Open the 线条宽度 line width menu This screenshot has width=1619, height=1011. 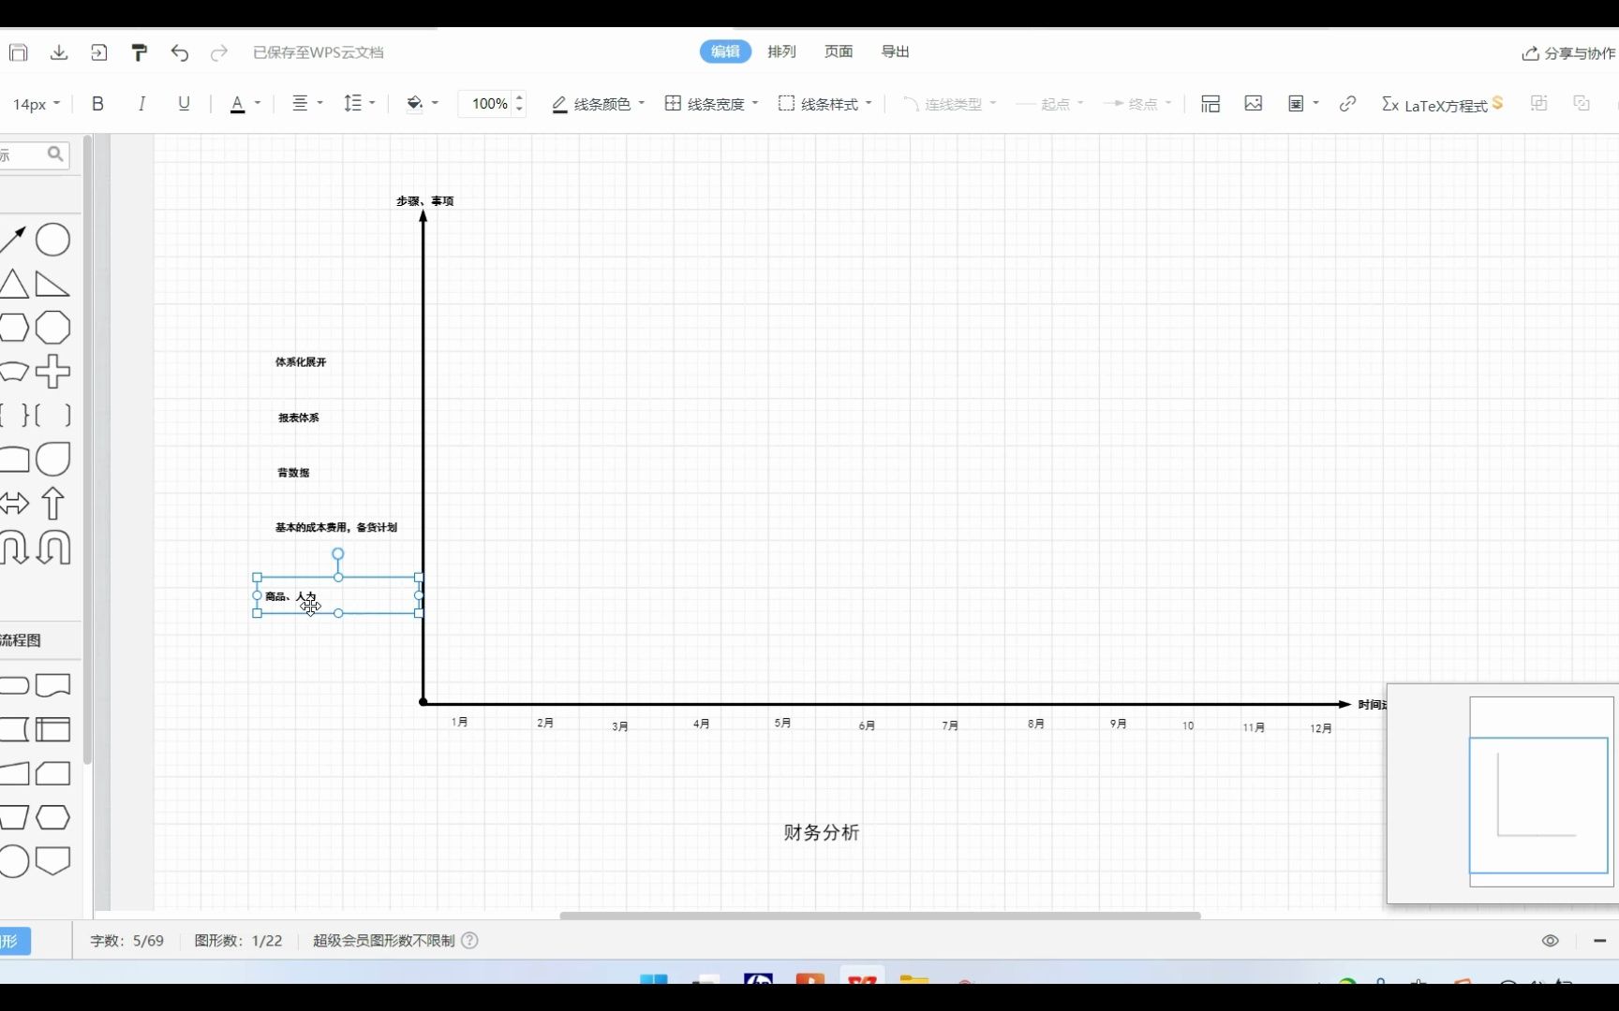(x=711, y=104)
